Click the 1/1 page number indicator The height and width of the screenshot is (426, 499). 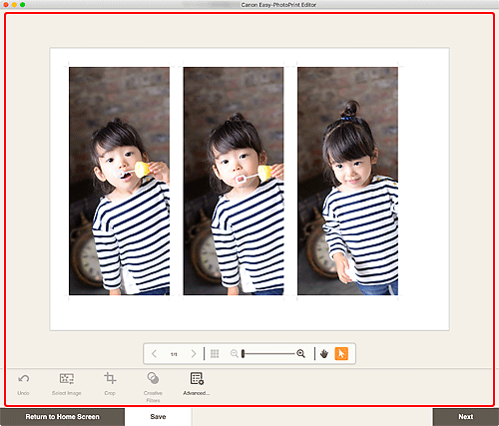coord(174,354)
